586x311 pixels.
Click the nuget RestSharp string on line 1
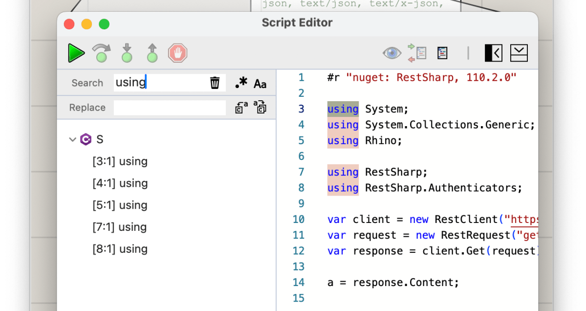coord(431,77)
